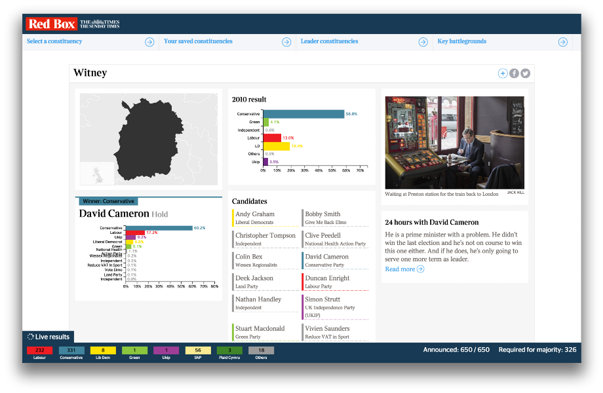Select candidate David Cameron, Conservative Party
The height and width of the screenshot is (393, 603).
(326, 260)
